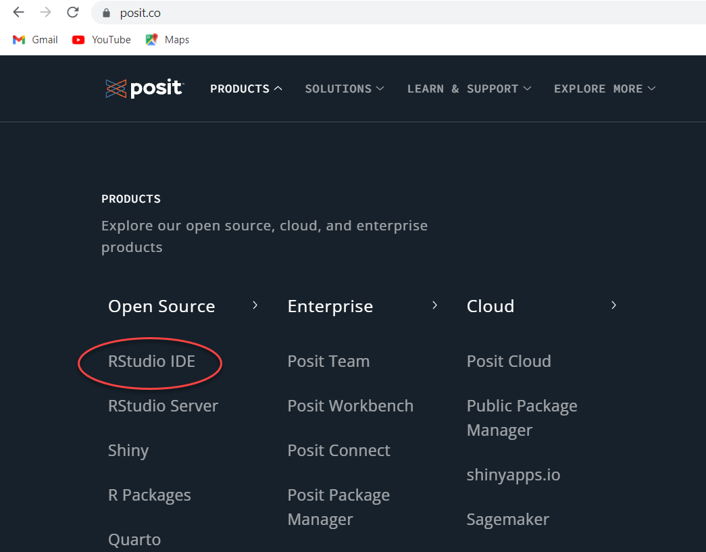Open the Enterprise category arrow
This screenshot has height=552, width=706.
[434, 305]
